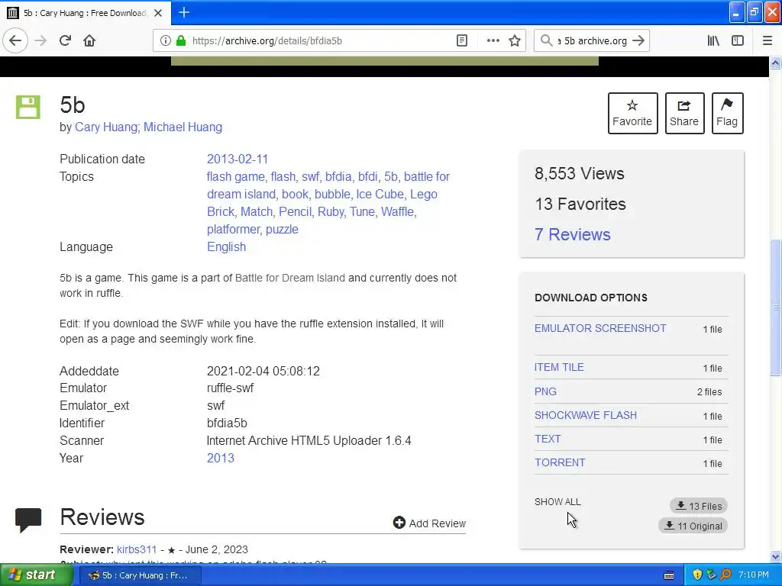Click the Share button
Image resolution: width=782 pixels, height=586 pixels.
point(684,113)
